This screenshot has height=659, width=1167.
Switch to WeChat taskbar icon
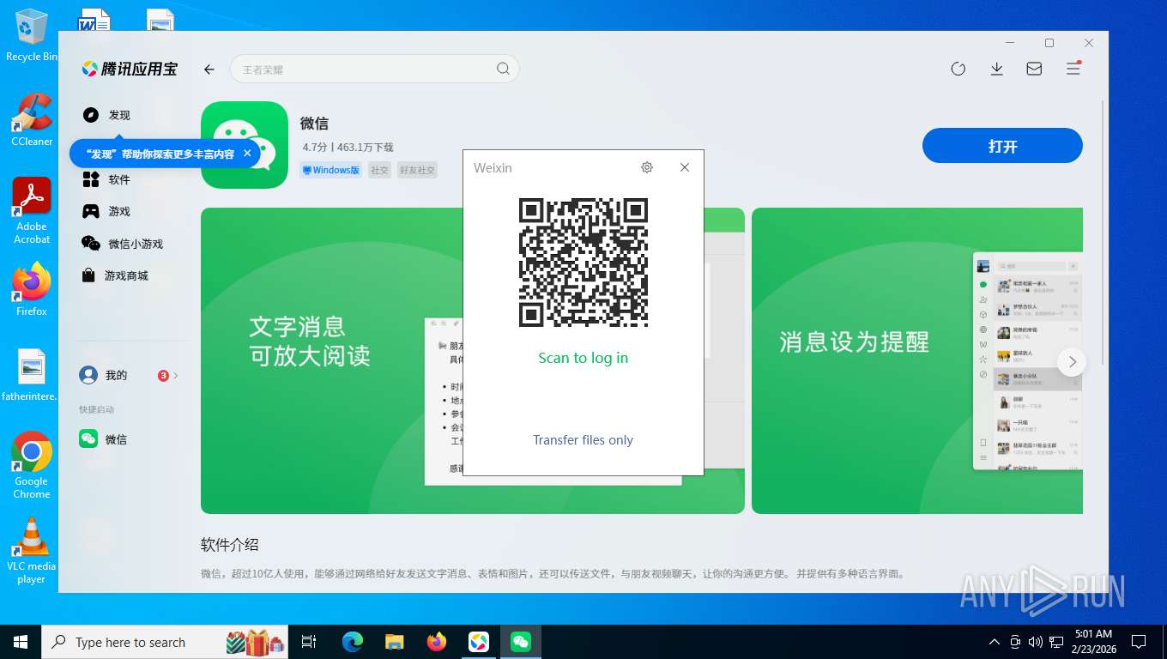(521, 642)
